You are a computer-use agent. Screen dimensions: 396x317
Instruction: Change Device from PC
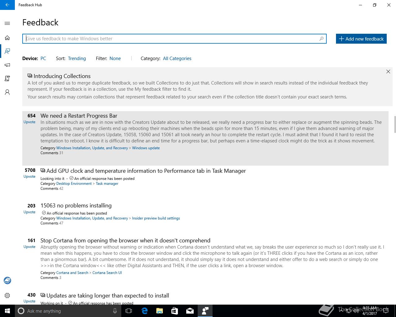[x=43, y=59]
